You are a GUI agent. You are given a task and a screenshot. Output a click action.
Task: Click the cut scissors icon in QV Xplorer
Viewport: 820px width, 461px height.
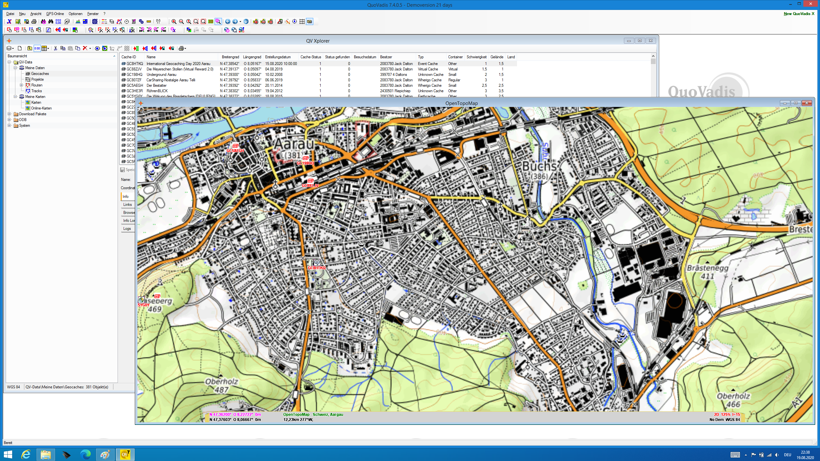[x=55, y=48]
